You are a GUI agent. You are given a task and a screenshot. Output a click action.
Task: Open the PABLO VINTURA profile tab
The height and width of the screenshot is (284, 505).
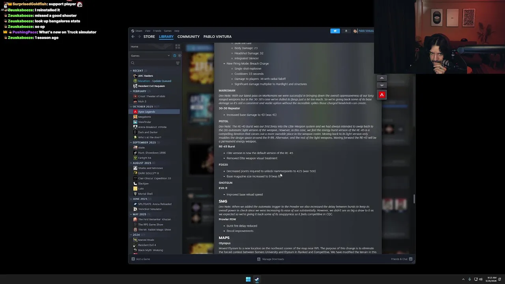217,37
